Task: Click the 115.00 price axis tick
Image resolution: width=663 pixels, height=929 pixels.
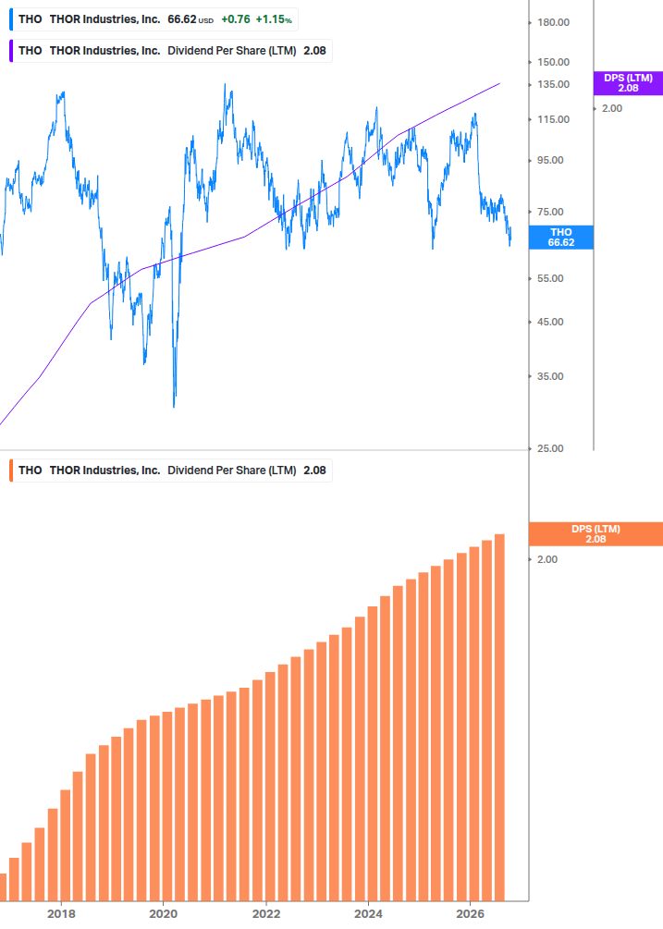Action: click(553, 119)
